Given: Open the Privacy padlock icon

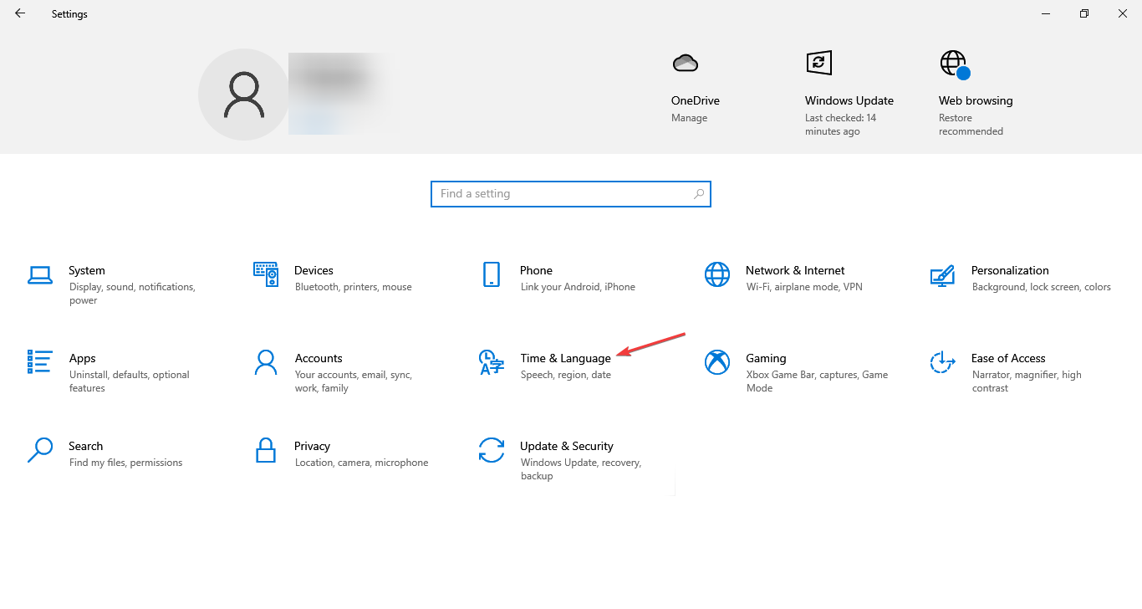Looking at the screenshot, I should tap(266, 450).
